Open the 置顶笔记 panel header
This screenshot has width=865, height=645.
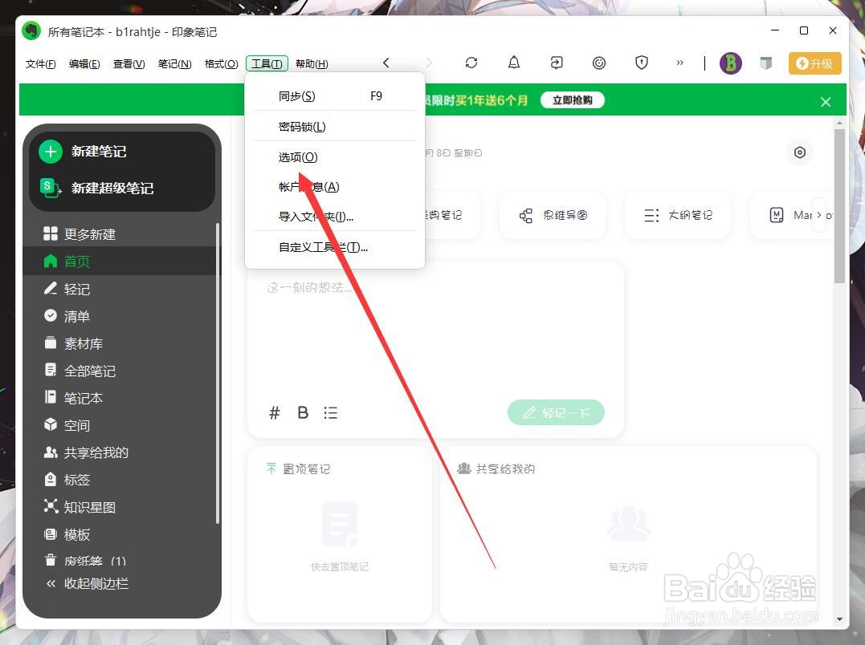[x=299, y=469]
